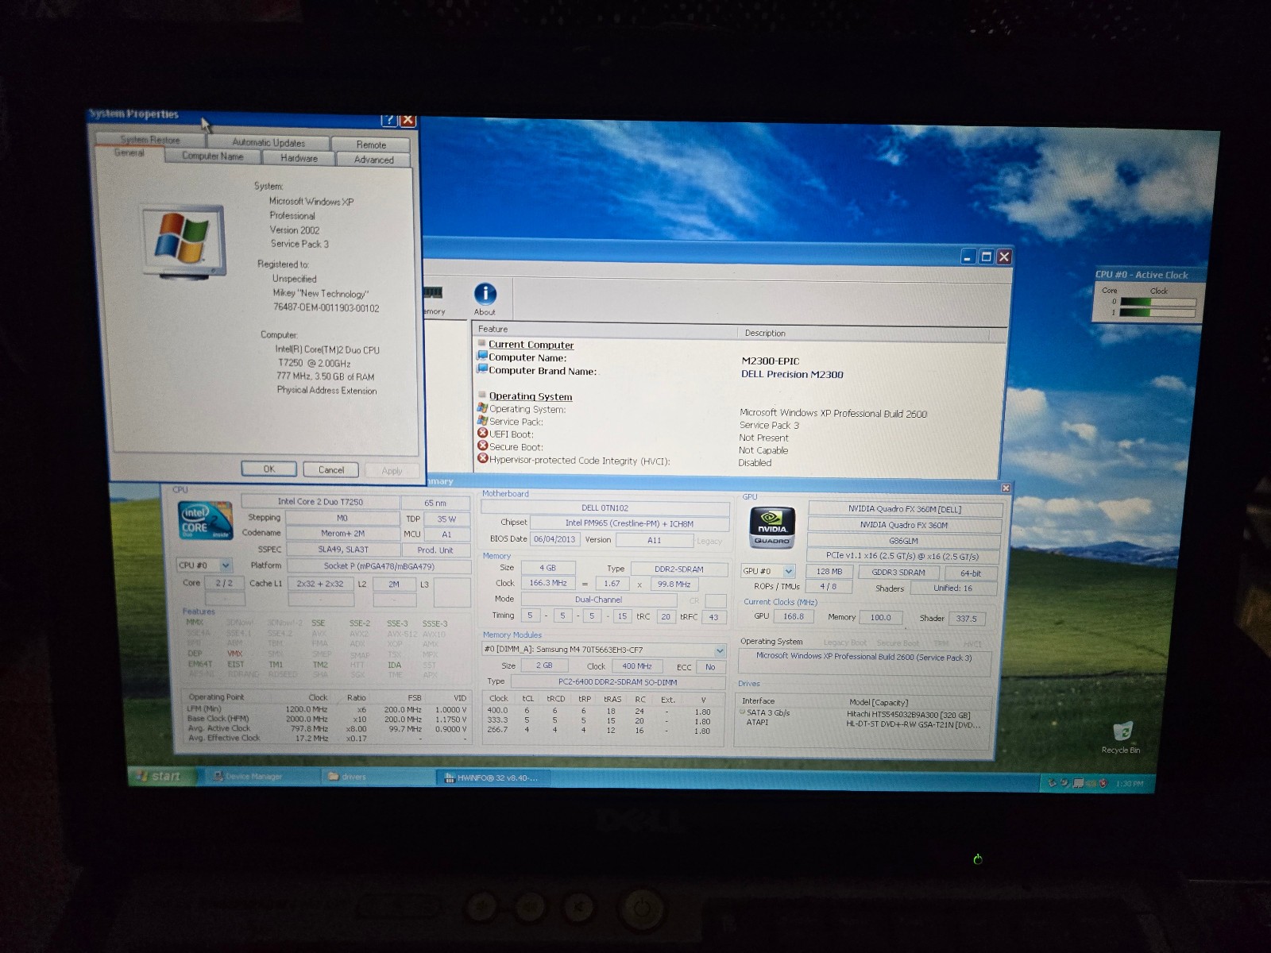1271x953 pixels.
Task: Open the Remote tab
Action: click(371, 145)
